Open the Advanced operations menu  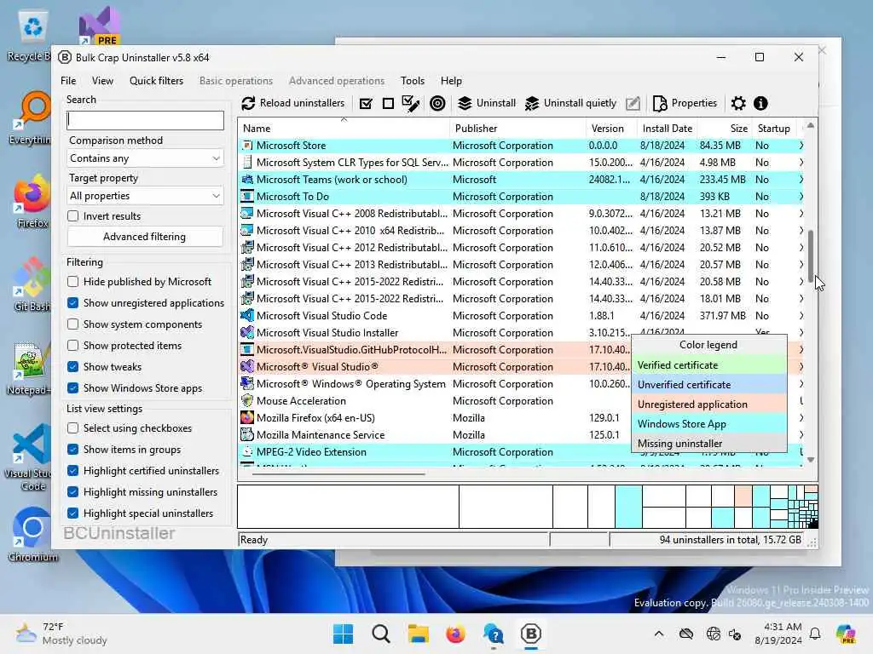pyautogui.click(x=336, y=81)
